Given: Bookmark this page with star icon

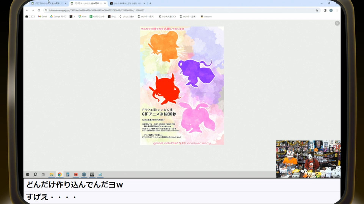Looking at the screenshot, I should 317,11.
